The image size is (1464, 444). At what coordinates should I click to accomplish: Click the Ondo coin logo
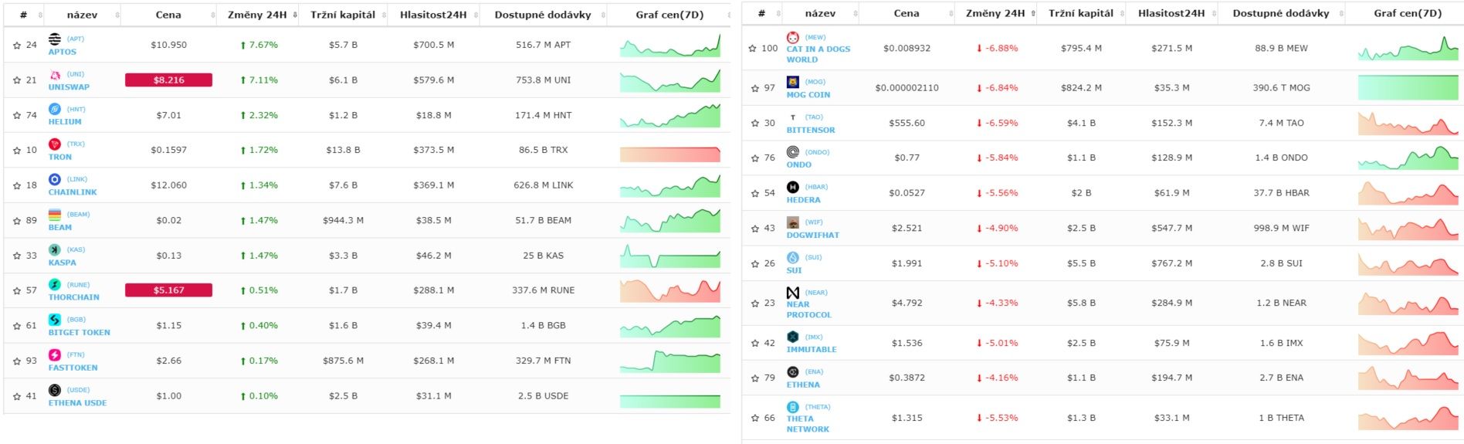[x=793, y=152]
